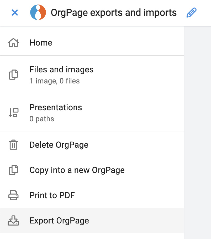The height and width of the screenshot is (239, 211).
Task: Click the 1 image, 0 files subtitle
Action: coord(54,81)
